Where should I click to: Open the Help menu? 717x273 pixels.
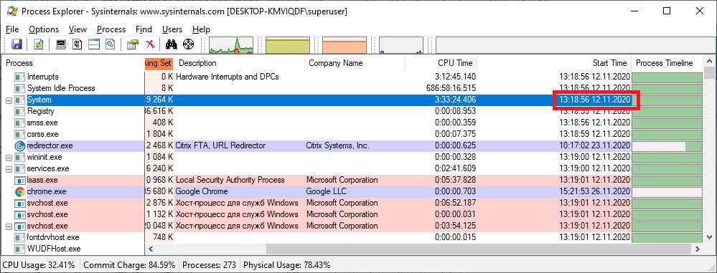[x=201, y=29]
